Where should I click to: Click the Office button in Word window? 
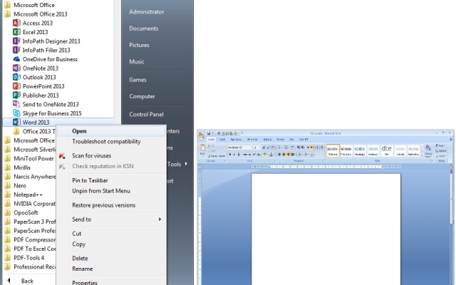click(202, 136)
